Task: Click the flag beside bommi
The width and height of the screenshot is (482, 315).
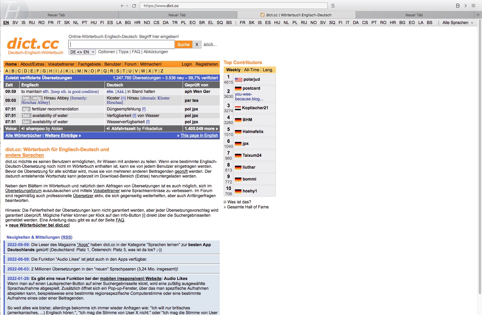Action: click(x=238, y=179)
